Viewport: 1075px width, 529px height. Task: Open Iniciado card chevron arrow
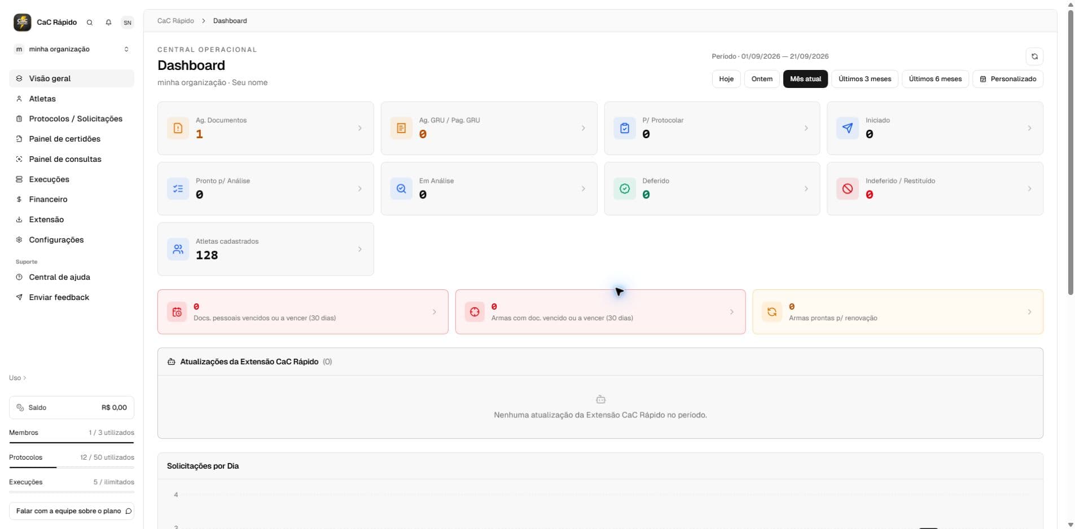click(1029, 128)
